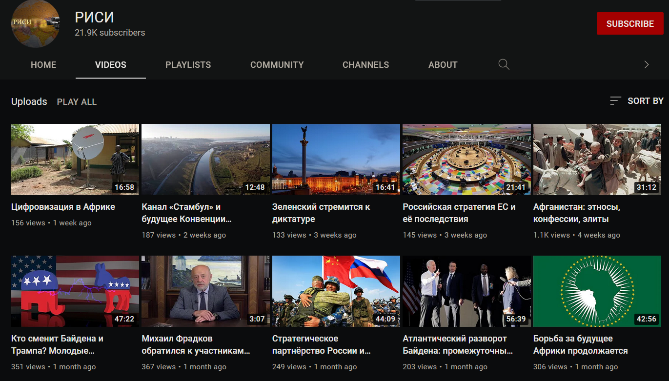Viewport: 669px width, 381px height.
Task: Click the 12:48 duration badge
Action: 255,187
